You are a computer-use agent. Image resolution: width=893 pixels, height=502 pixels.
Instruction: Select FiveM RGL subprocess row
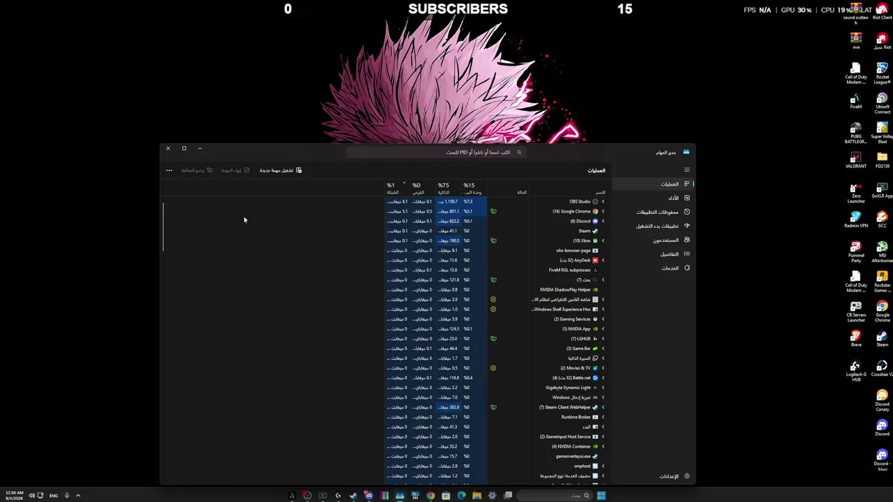pyautogui.click(x=496, y=270)
